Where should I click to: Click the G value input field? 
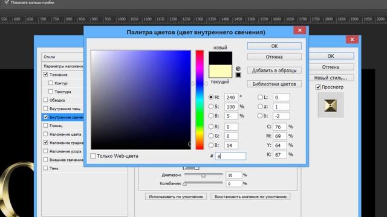coord(231,136)
